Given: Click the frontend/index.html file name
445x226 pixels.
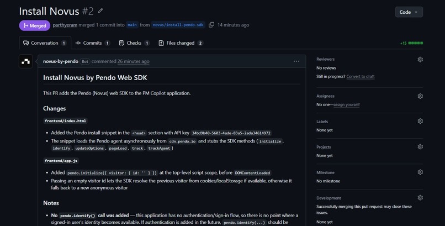Looking at the screenshot, I should click(x=65, y=121).
